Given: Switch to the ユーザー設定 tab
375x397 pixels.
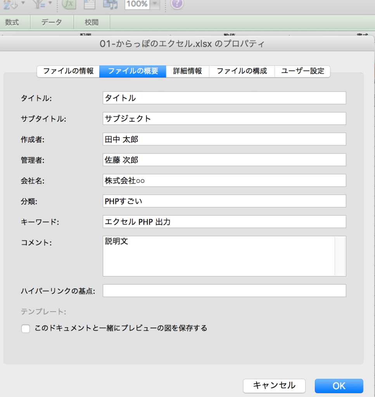Looking at the screenshot, I should 302,71.
